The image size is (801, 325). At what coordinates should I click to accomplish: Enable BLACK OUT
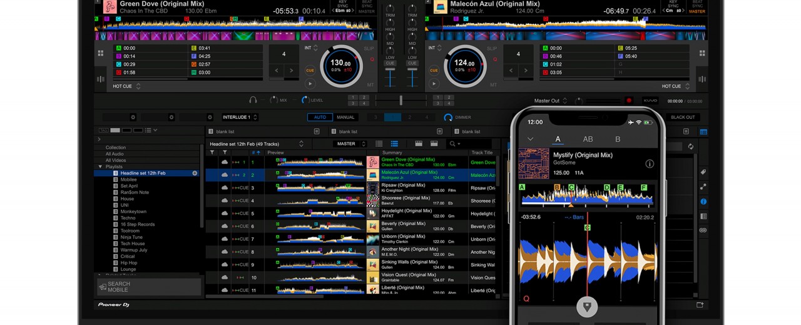683,117
